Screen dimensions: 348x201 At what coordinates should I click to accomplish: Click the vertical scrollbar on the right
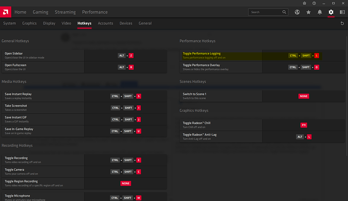347,95
